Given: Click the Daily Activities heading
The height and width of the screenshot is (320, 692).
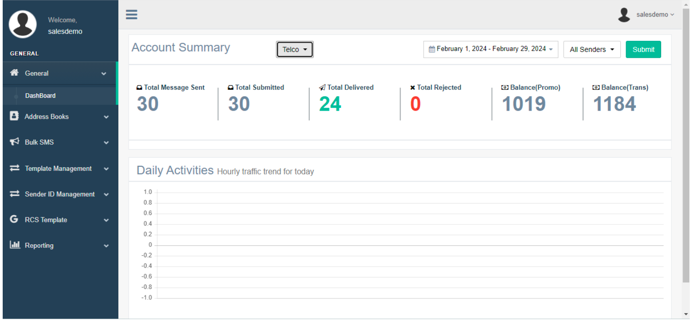Looking at the screenshot, I should [175, 170].
